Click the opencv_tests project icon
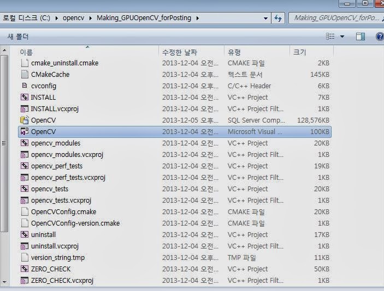 coord(25,189)
